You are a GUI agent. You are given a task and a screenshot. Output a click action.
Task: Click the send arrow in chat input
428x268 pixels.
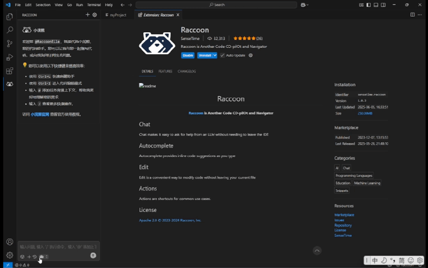(x=93, y=255)
